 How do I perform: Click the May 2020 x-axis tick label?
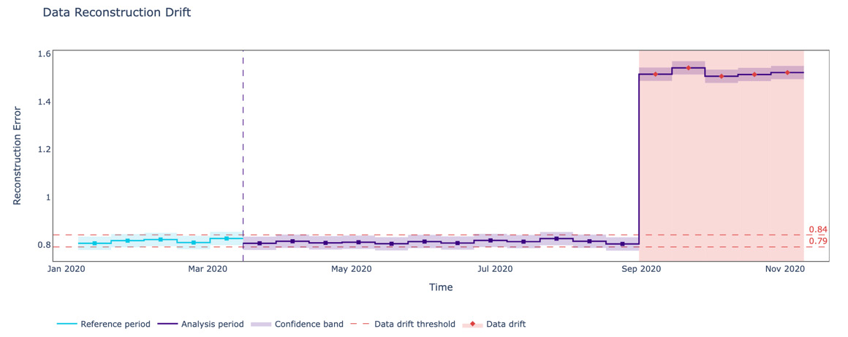pos(353,268)
